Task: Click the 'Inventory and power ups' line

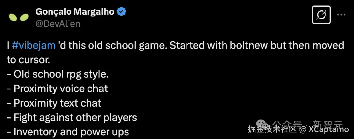Action: (68, 131)
